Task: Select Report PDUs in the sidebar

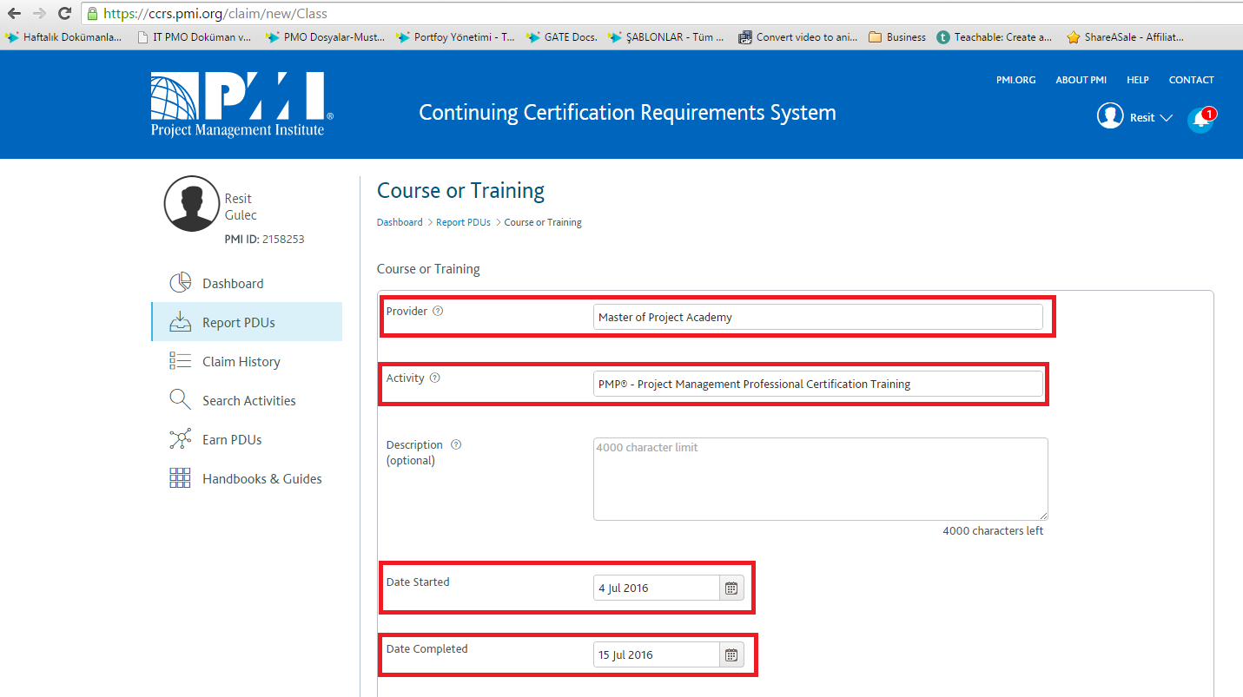Action: click(247, 322)
